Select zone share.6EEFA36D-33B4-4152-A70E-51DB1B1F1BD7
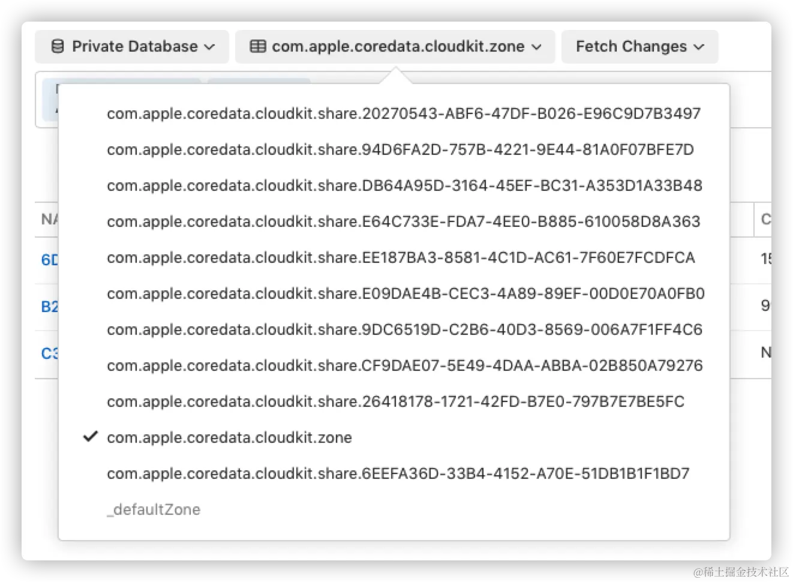Image resolution: width=793 pixels, height=582 pixels. coord(398,473)
